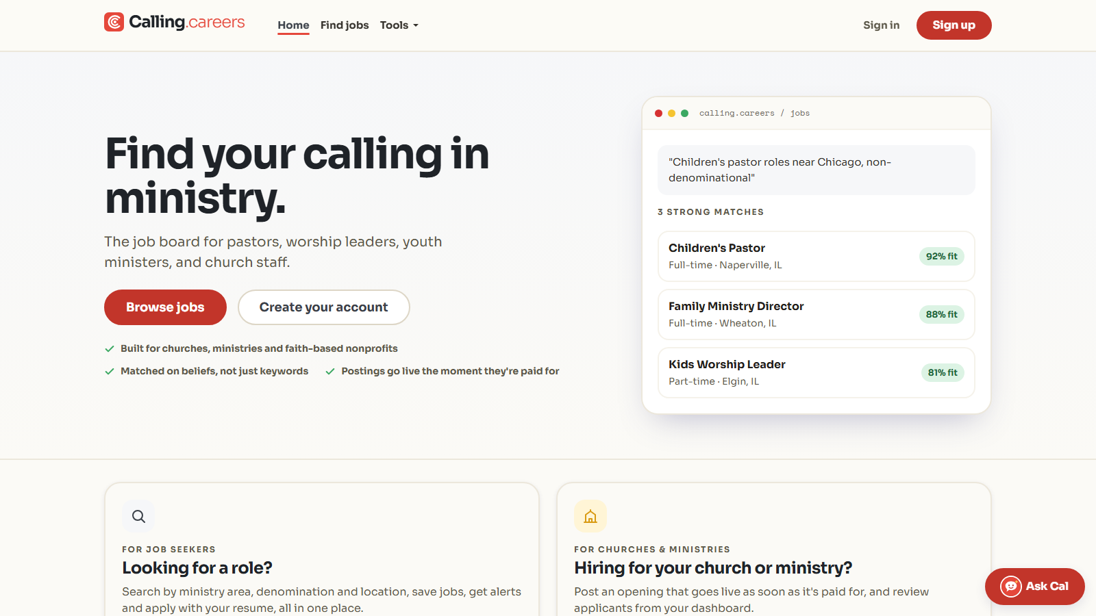1096x616 pixels.
Task: Click the 92% fit badge
Action: pyautogui.click(x=942, y=256)
